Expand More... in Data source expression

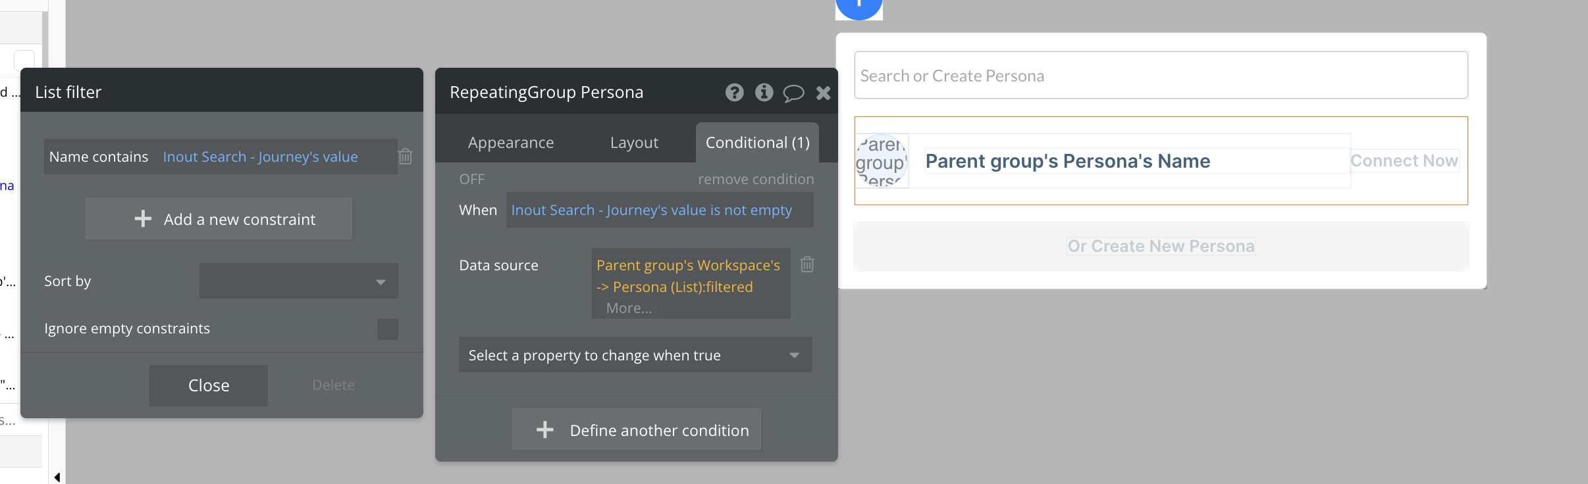click(629, 308)
